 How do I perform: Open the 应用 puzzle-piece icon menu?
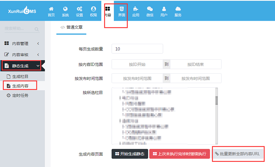pos(135,12)
